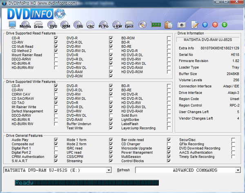The height and width of the screenshot is (193, 245).
Task: Click the ADVANCED COMMANDS combo field
Action: tap(188, 170)
